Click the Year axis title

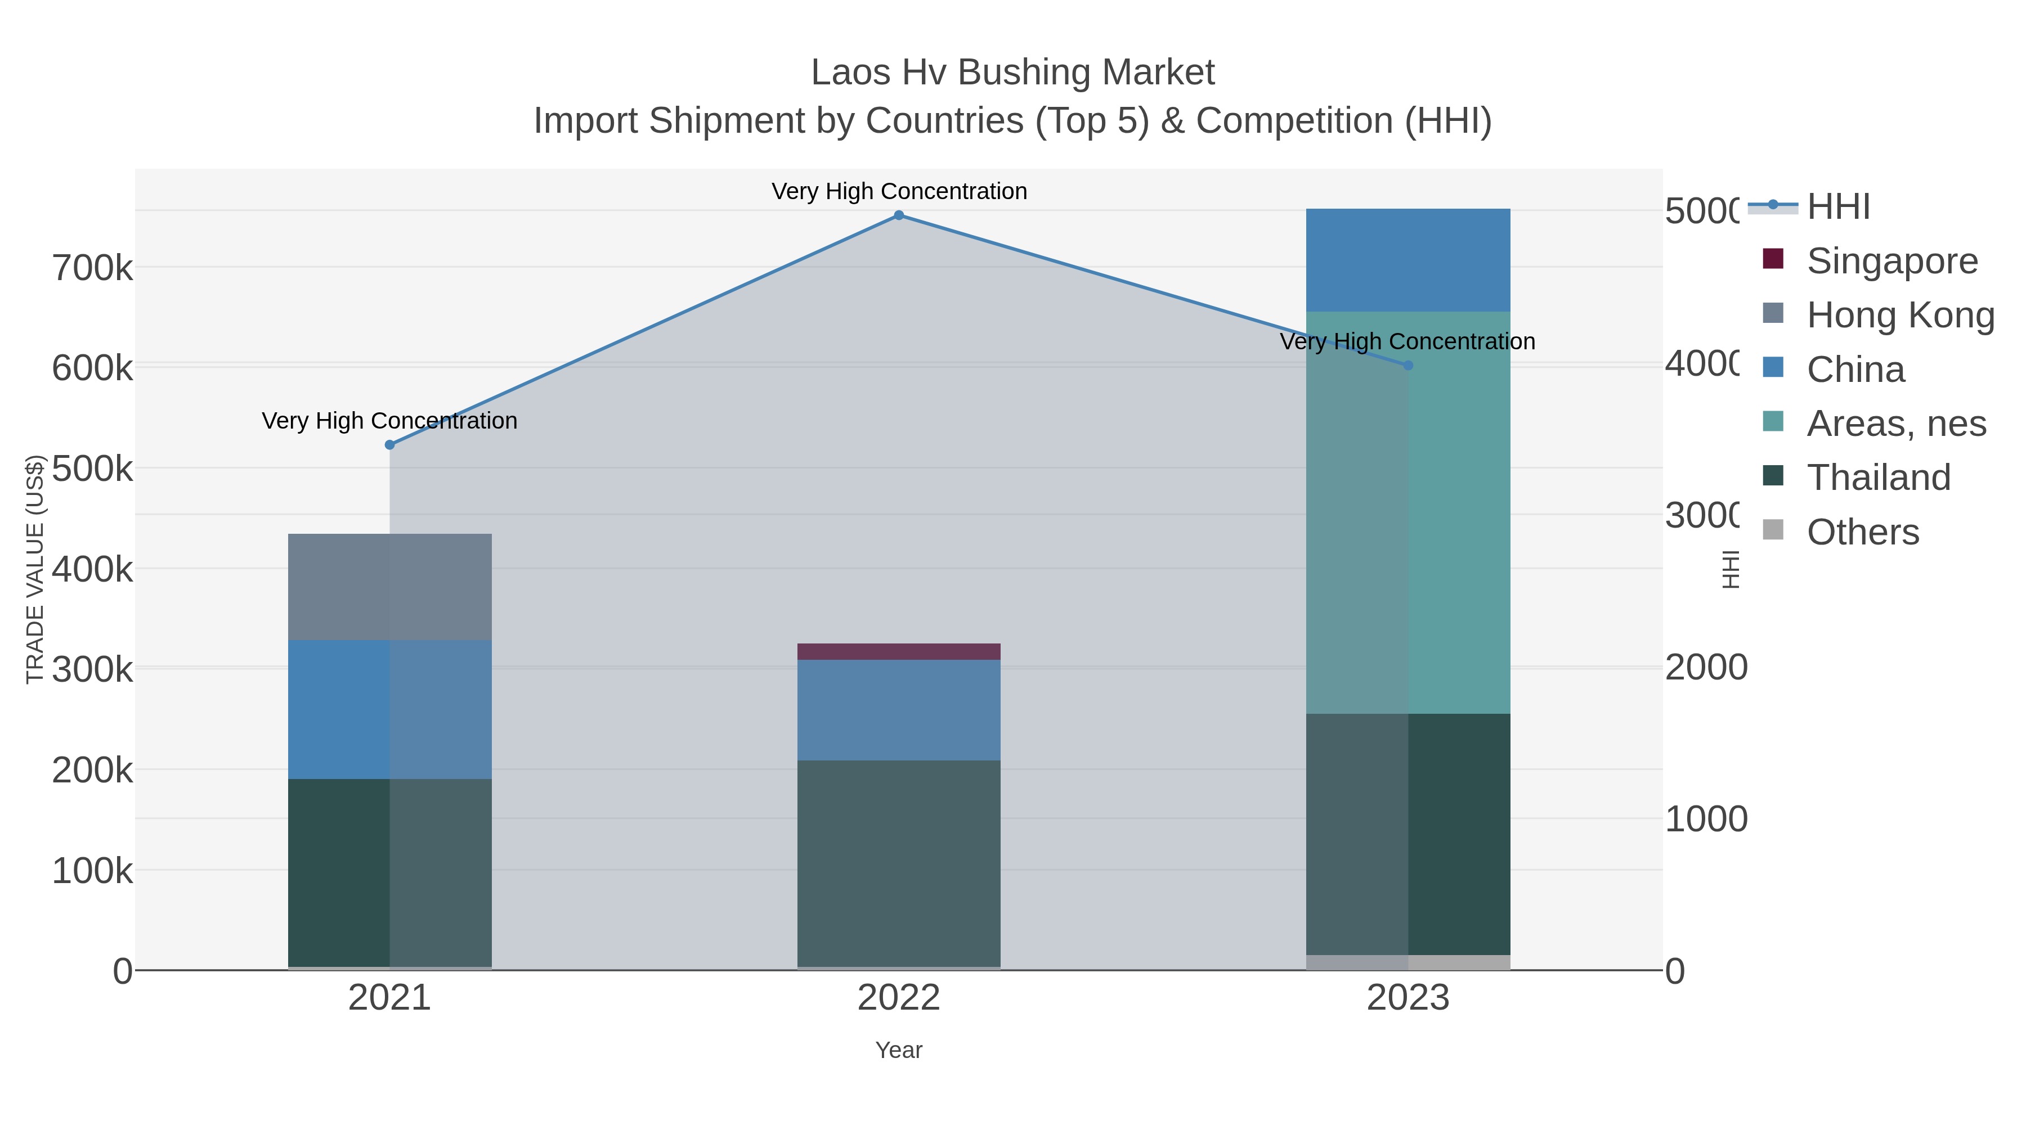coord(899,1050)
